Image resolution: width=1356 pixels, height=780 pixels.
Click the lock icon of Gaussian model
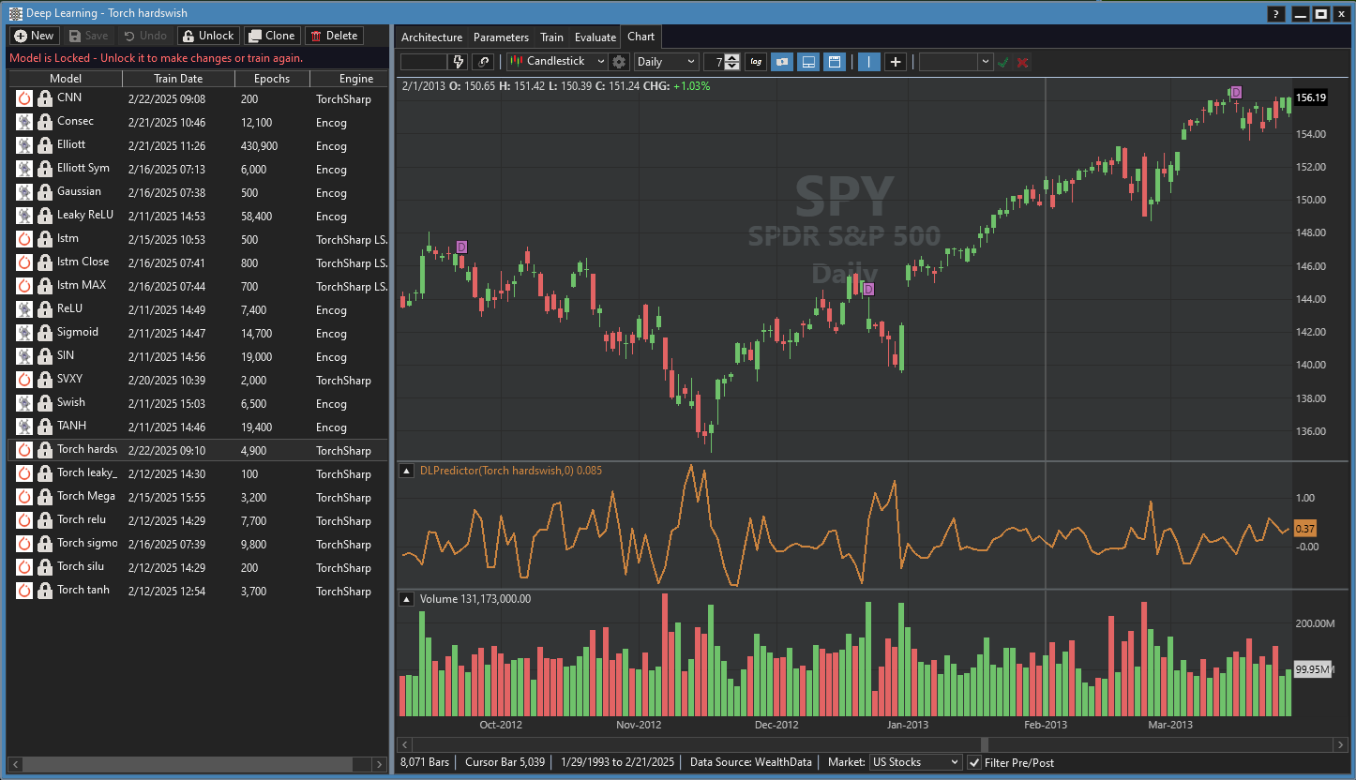click(44, 192)
